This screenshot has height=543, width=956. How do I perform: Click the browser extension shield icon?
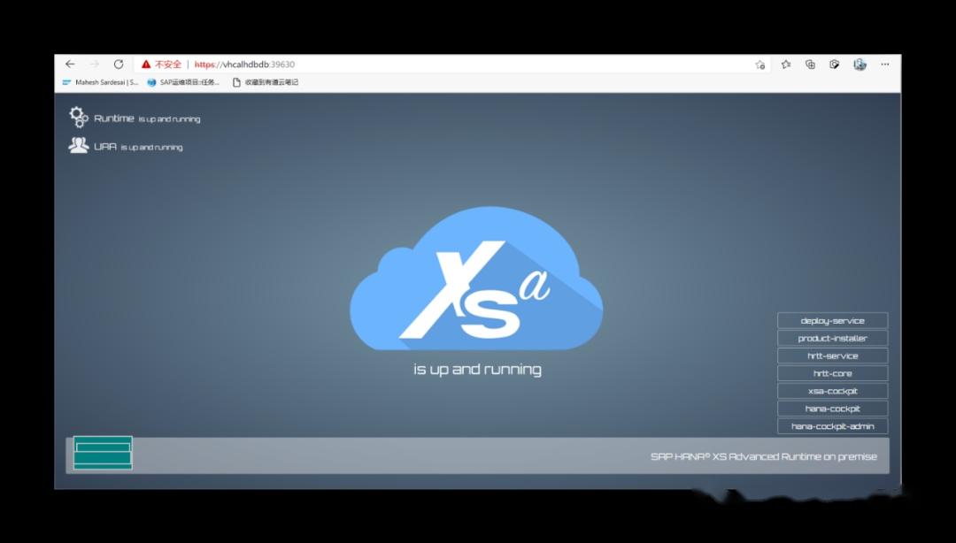click(834, 64)
